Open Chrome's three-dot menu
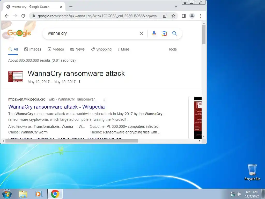The width and height of the screenshot is (265, 199). [x=201, y=16]
